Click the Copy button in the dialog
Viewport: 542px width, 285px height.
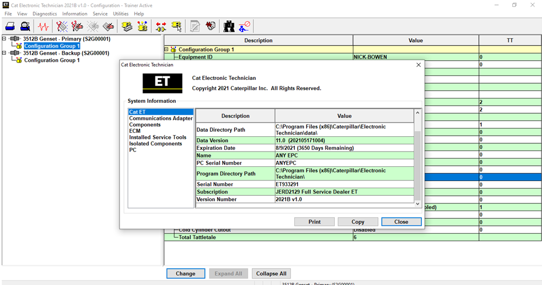tap(358, 222)
